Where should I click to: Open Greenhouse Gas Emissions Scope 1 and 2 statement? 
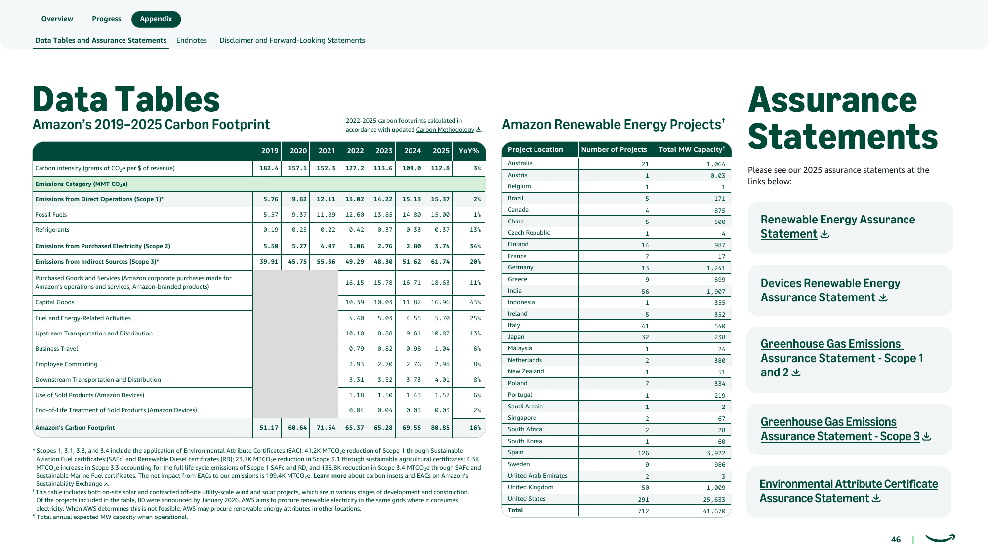tap(842, 358)
